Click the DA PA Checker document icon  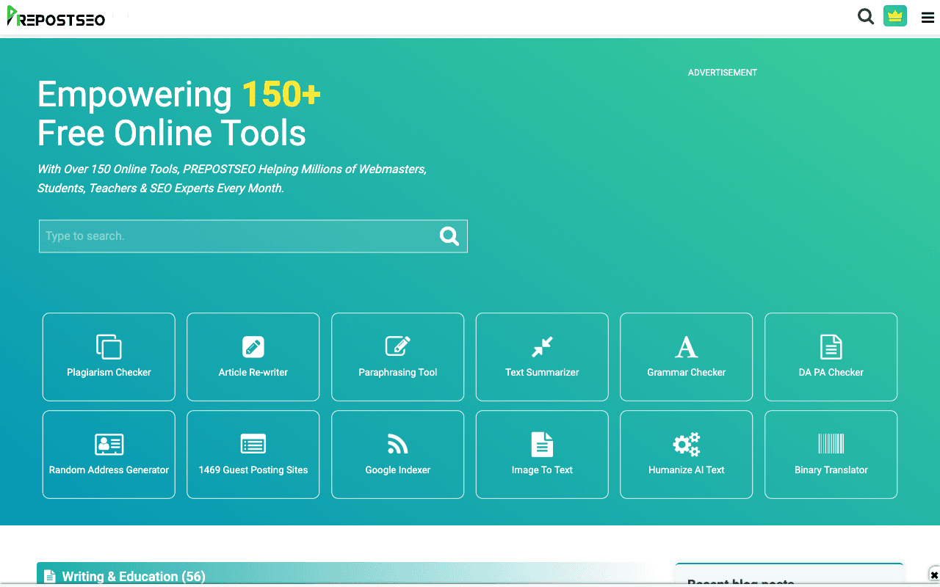[x=831, y=346]
